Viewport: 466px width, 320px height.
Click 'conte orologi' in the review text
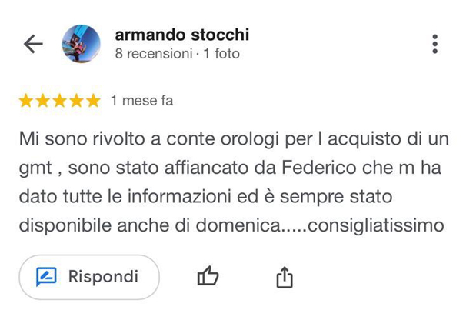pyautogui.click(x=222, y=139)
